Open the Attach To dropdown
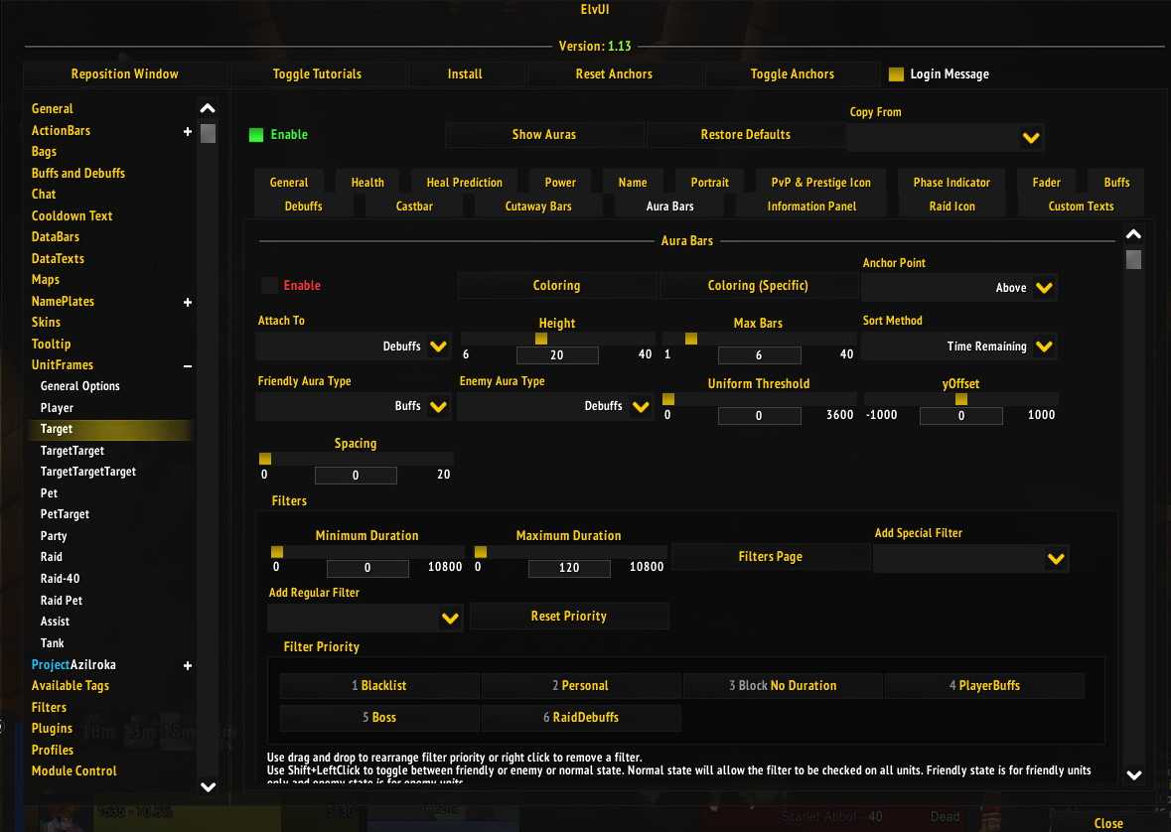This screenshot has width=1171, height=832. pyautogui.click(x=354, y=346)
